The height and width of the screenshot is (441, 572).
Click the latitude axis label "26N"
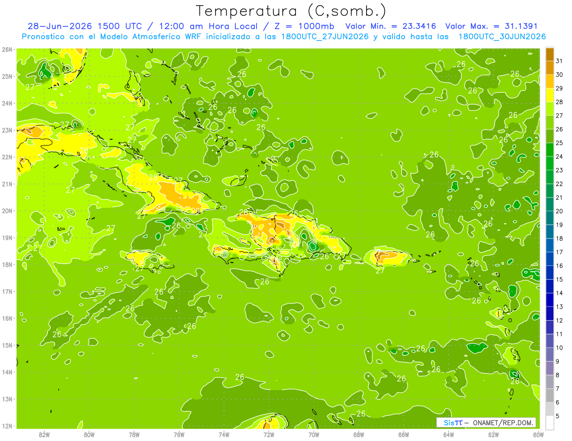tap(7, 49)
